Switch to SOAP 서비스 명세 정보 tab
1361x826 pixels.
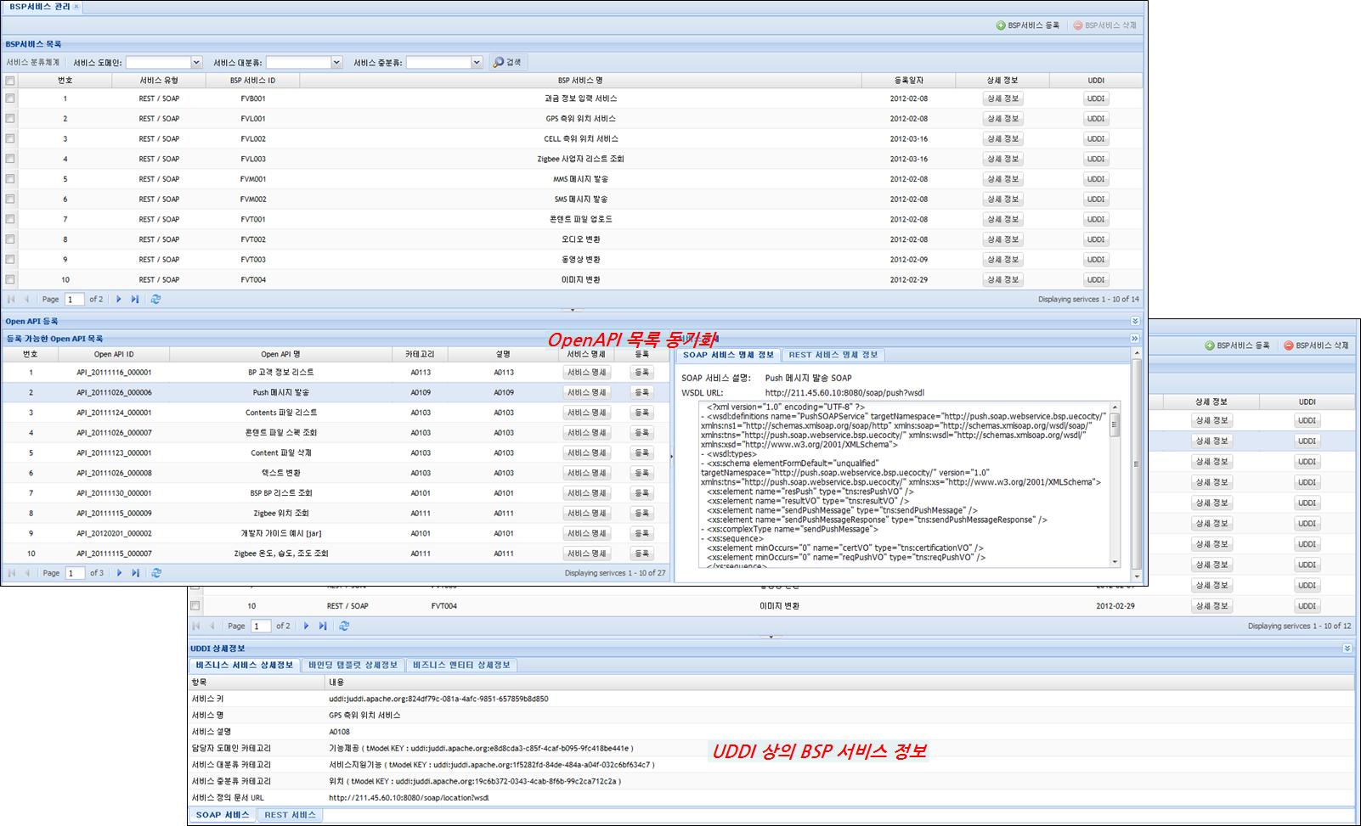[x=728, y=355]
